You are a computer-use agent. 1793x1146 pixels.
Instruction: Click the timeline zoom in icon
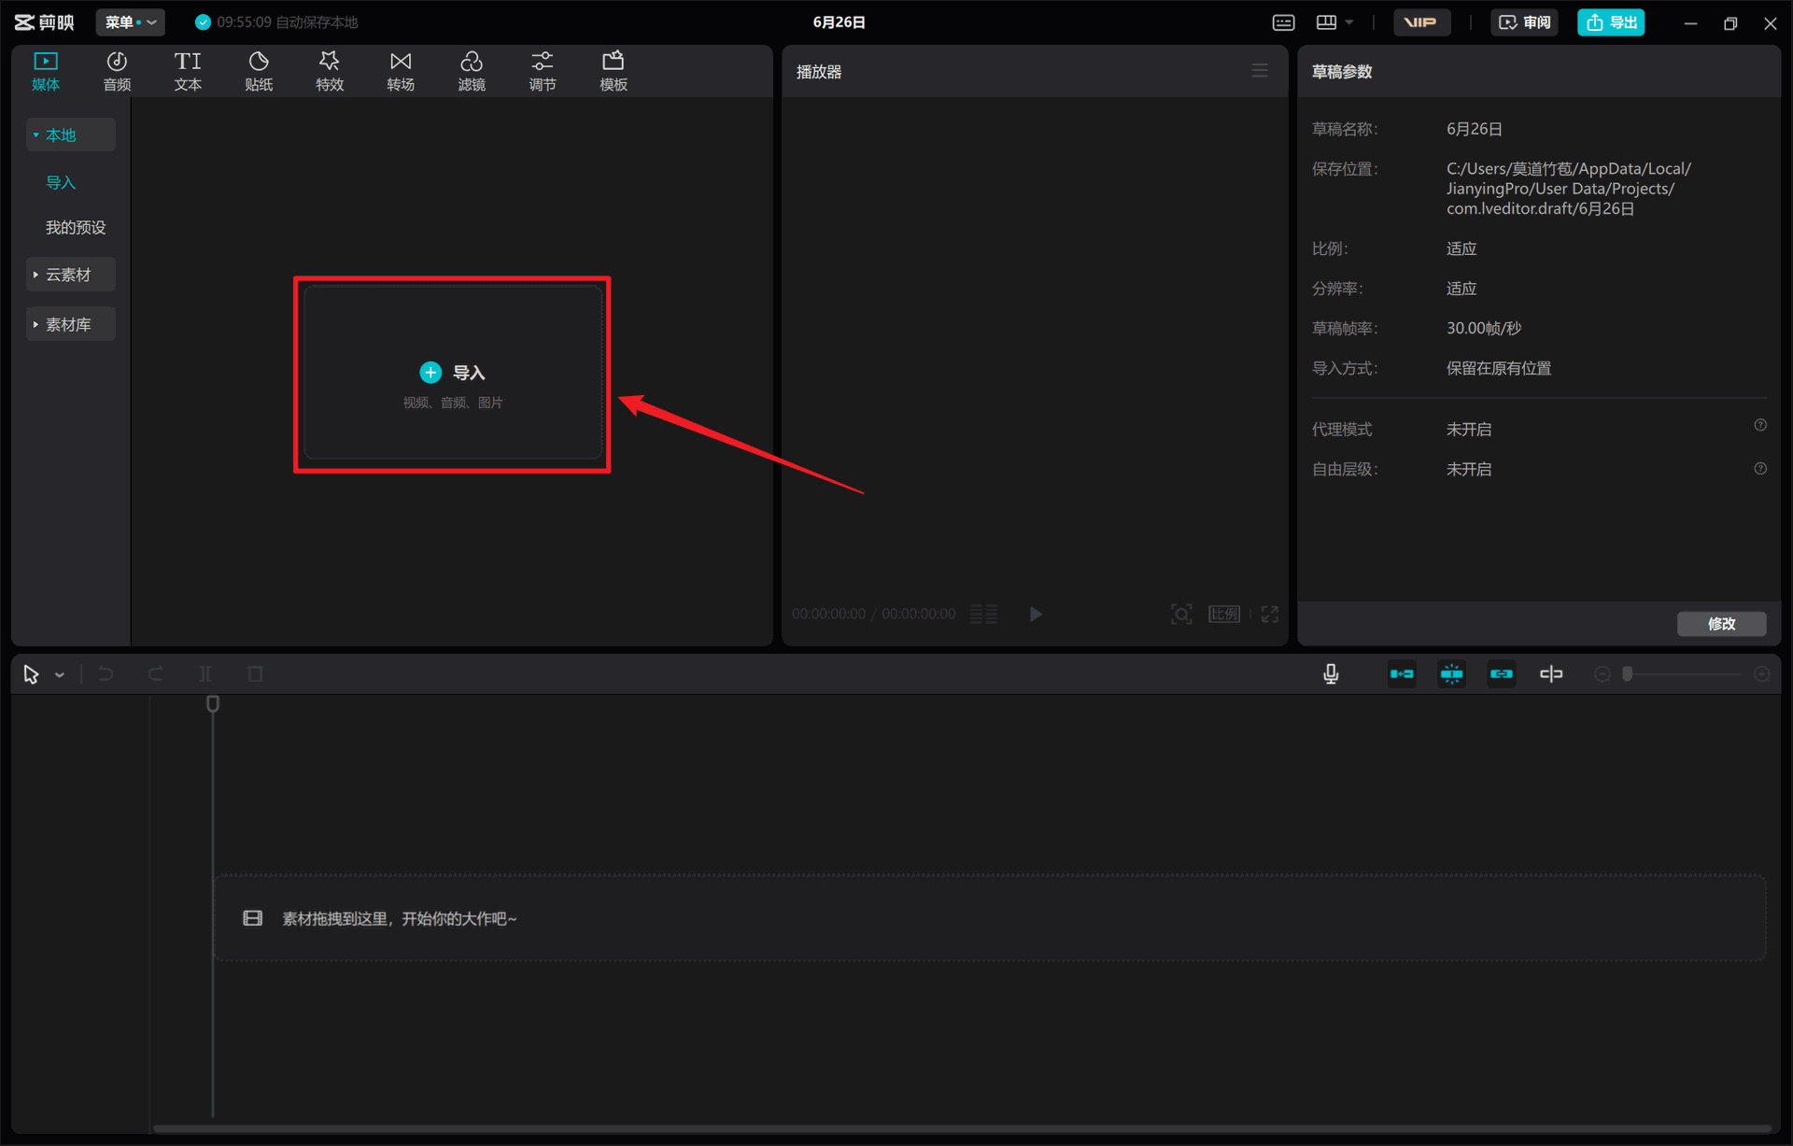click(x=1761, y=673)
